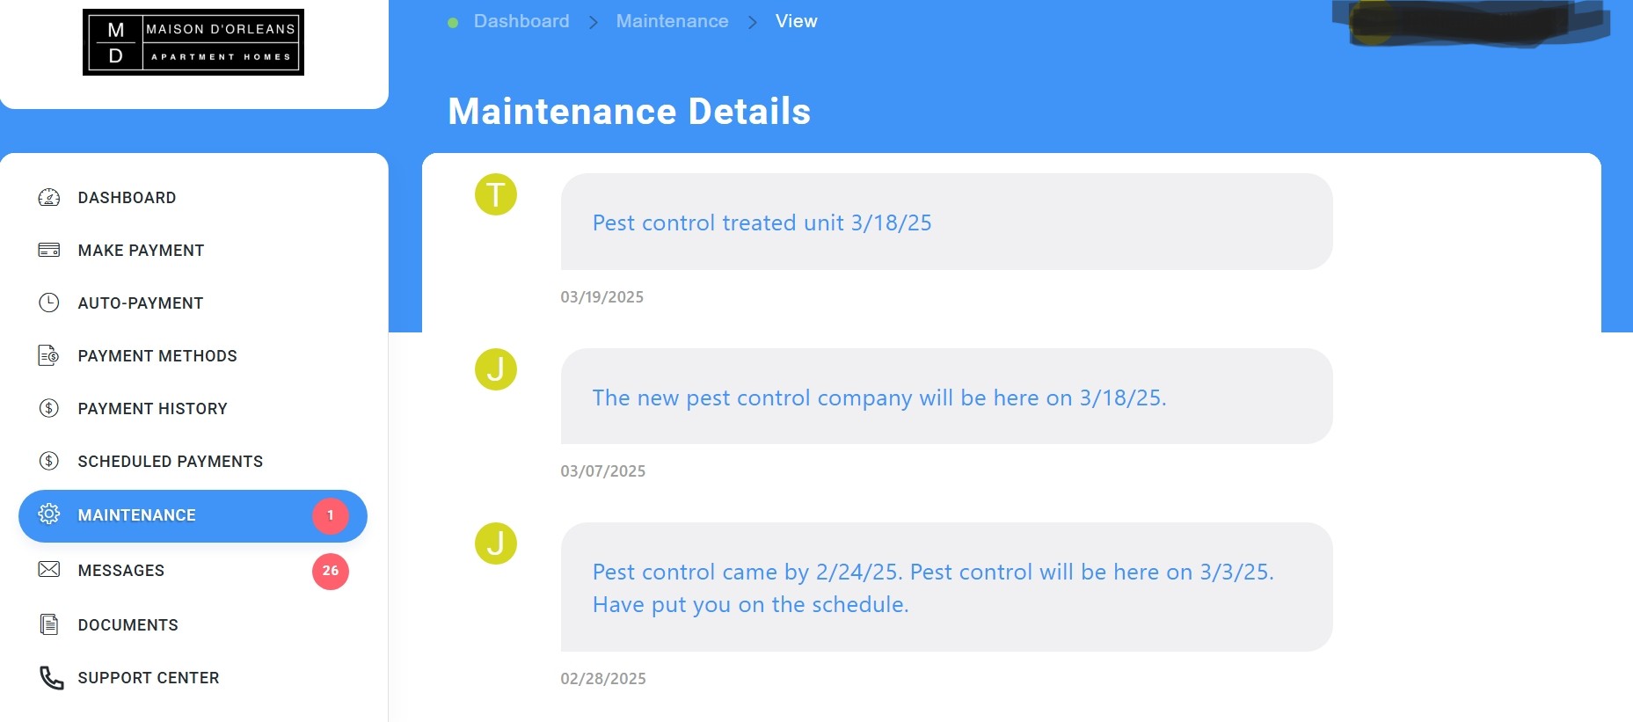Viewport: 1633px width, 722px height.
Task: Click the Support Center phone icon
Action: [51, 678]
